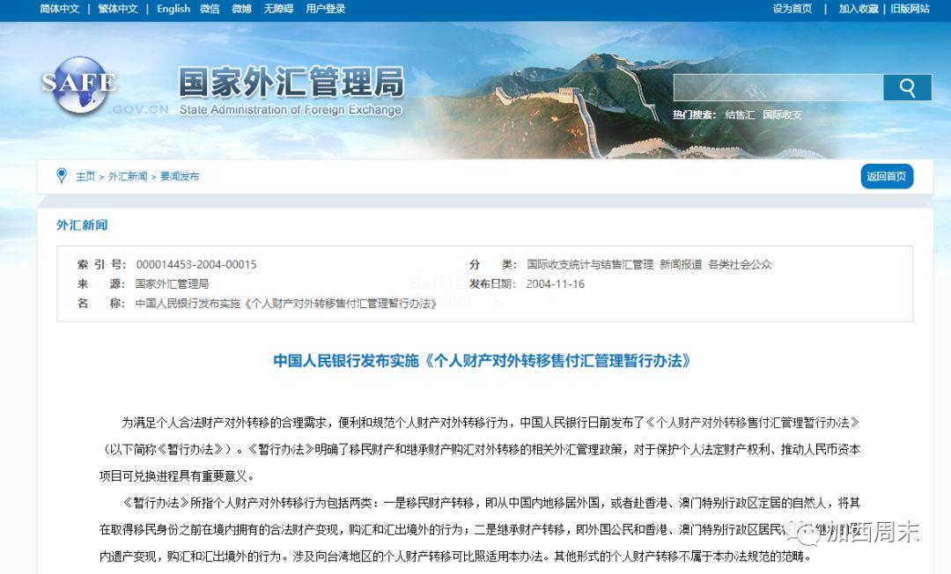Click category 国际收支统计与结售汇管理
Screen dimensions: 951x574
tap(590, 264)
